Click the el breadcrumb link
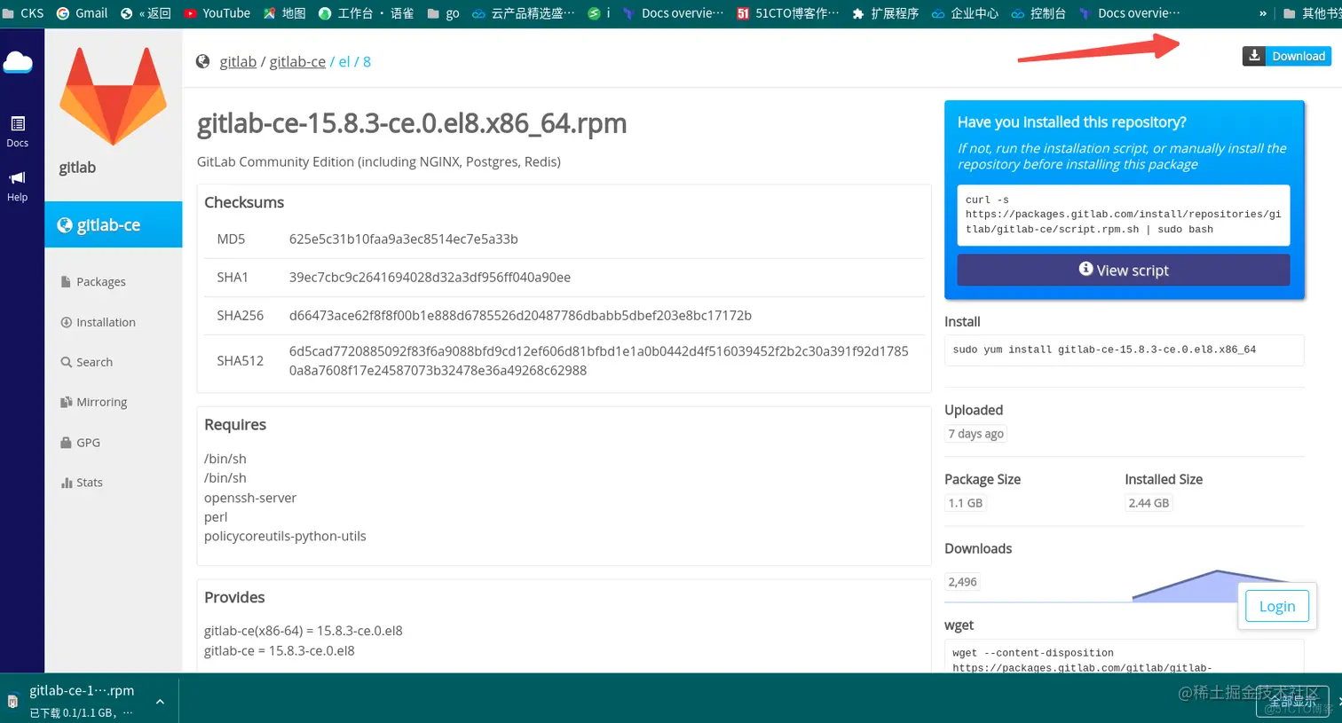1342x723 pixels. click(344, 61)
